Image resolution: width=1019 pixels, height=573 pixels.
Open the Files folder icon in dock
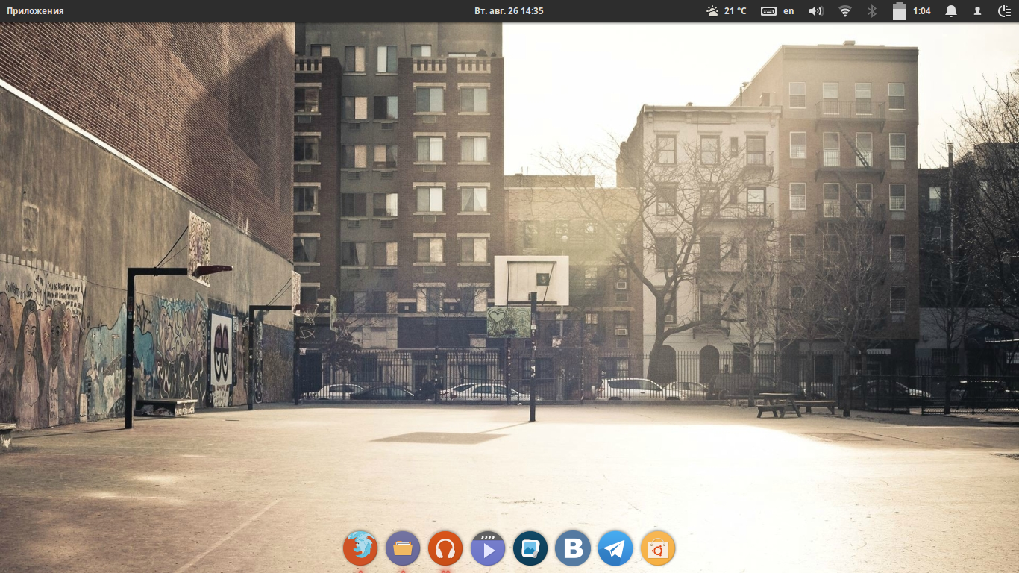(x=403, y=549)
